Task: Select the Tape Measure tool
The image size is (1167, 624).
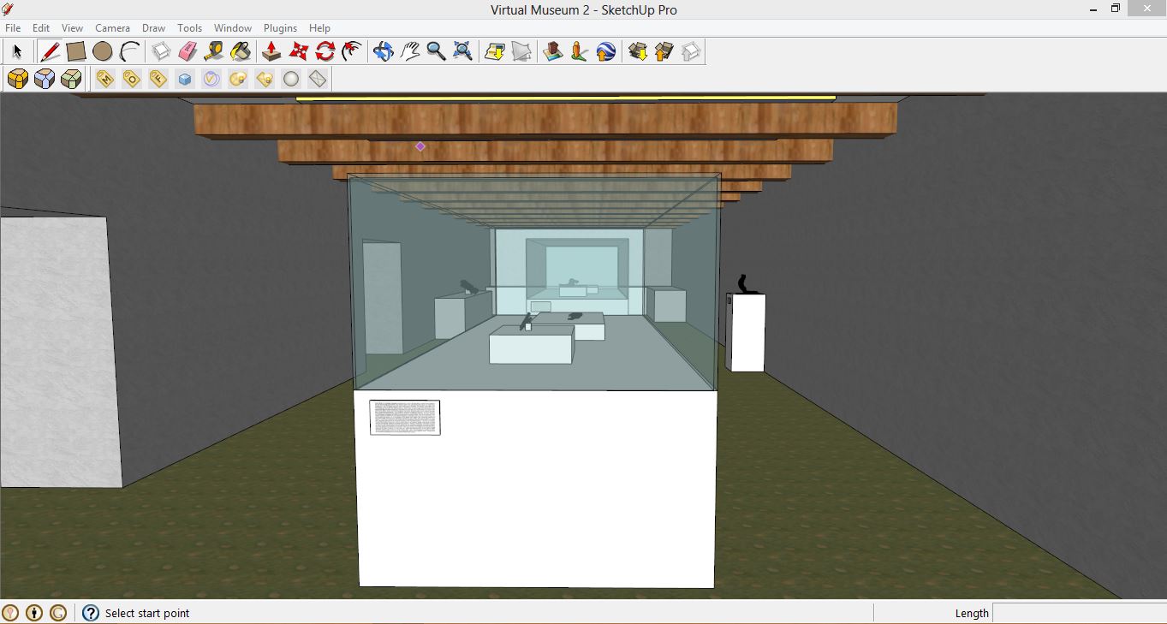Action: (x=214, y=52)
